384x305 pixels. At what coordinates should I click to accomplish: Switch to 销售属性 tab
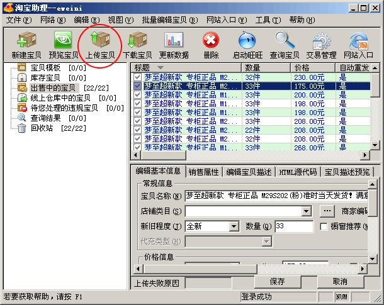204,172
